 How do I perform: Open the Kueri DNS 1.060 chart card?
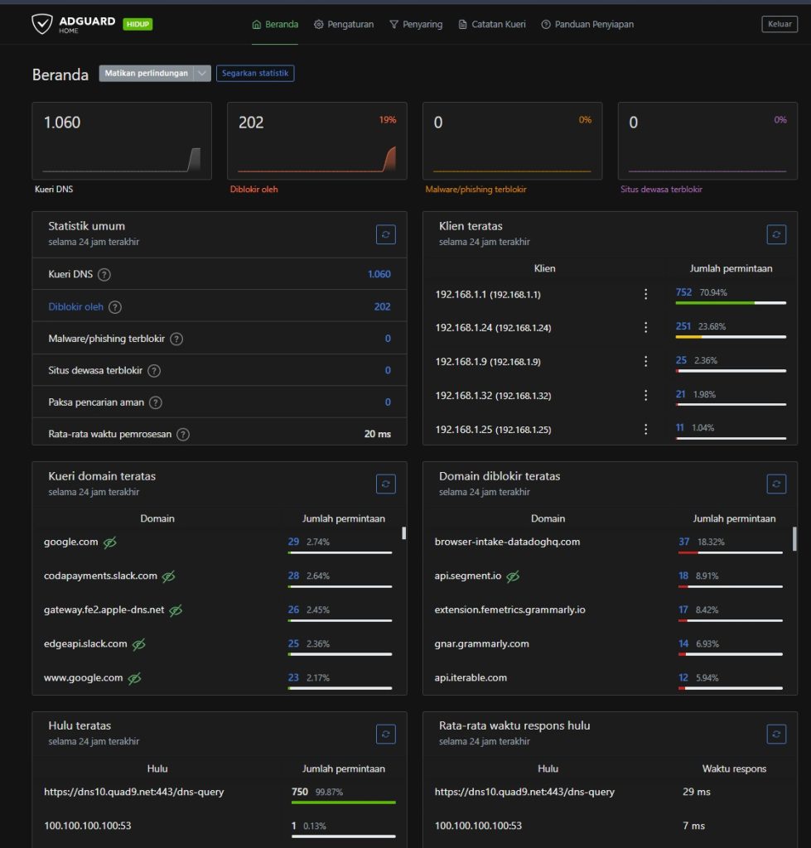(122, 141)
